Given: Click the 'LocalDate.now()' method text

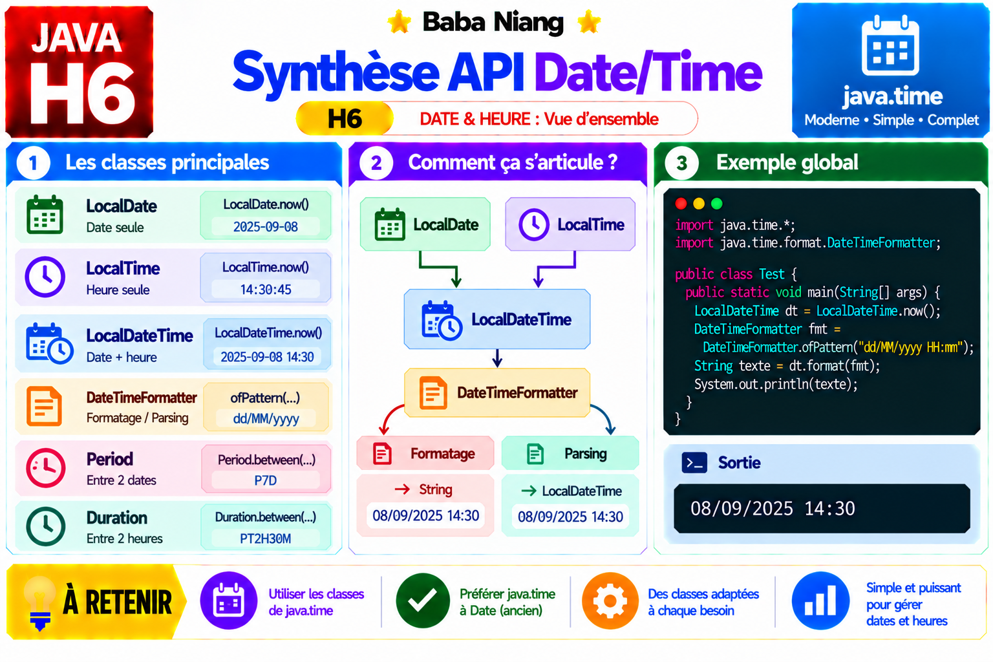Looking at the screenshot, I should point(266,204).
